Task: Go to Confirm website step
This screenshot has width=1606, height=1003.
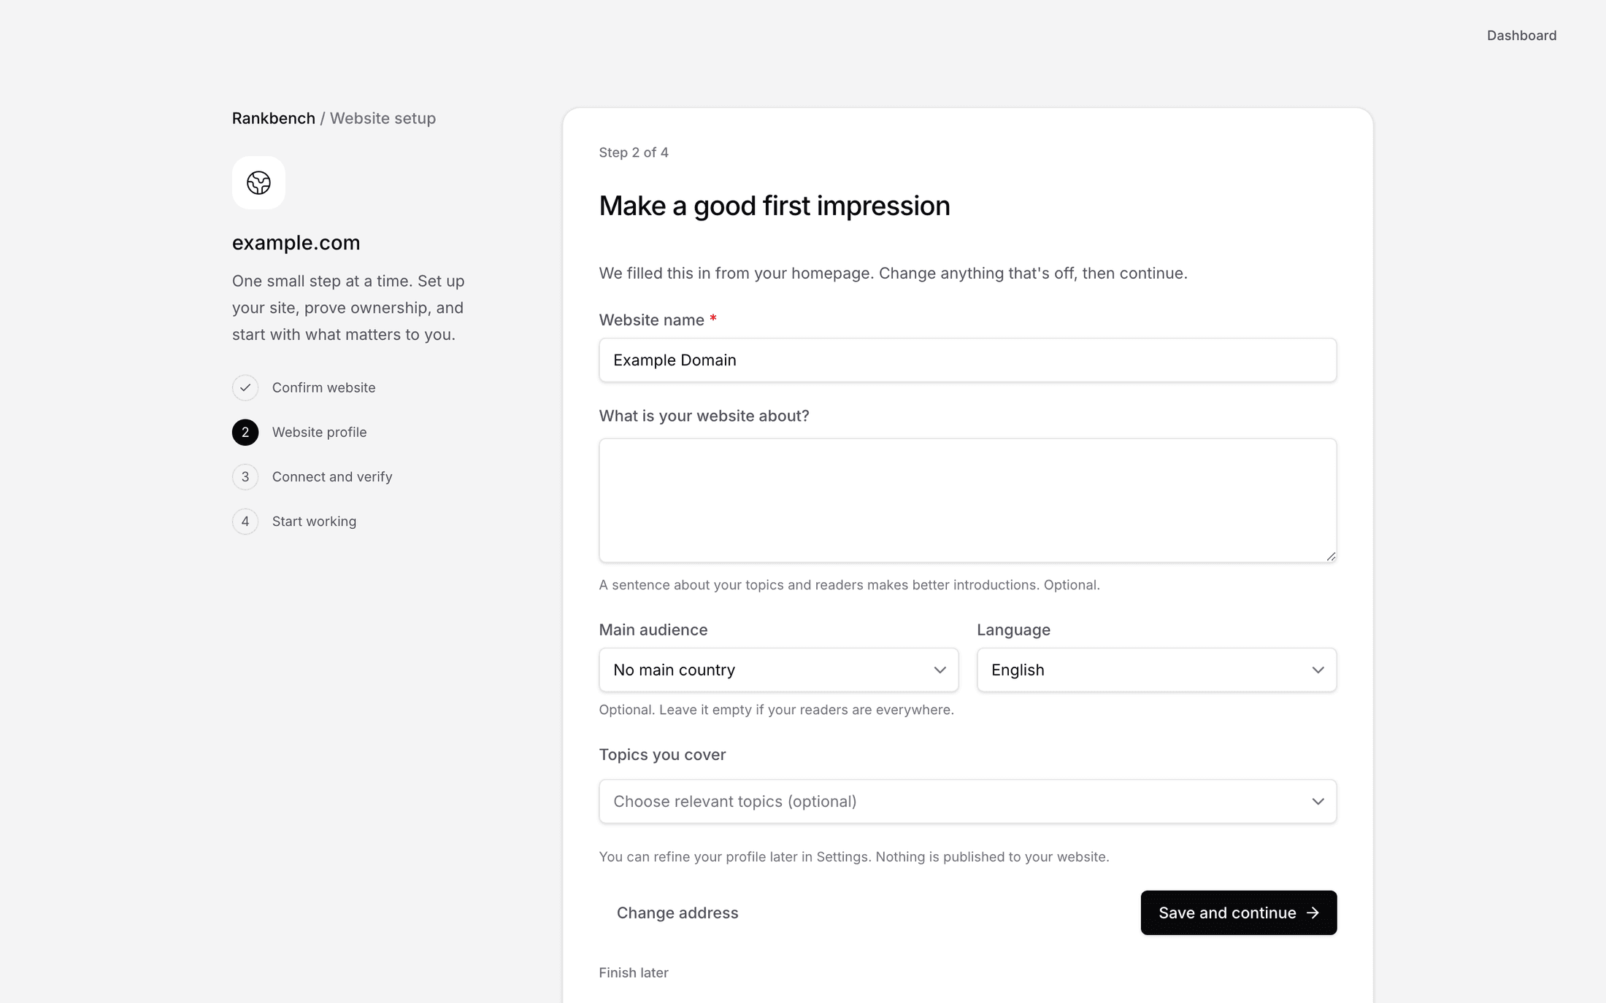Action: coord(323,388)
